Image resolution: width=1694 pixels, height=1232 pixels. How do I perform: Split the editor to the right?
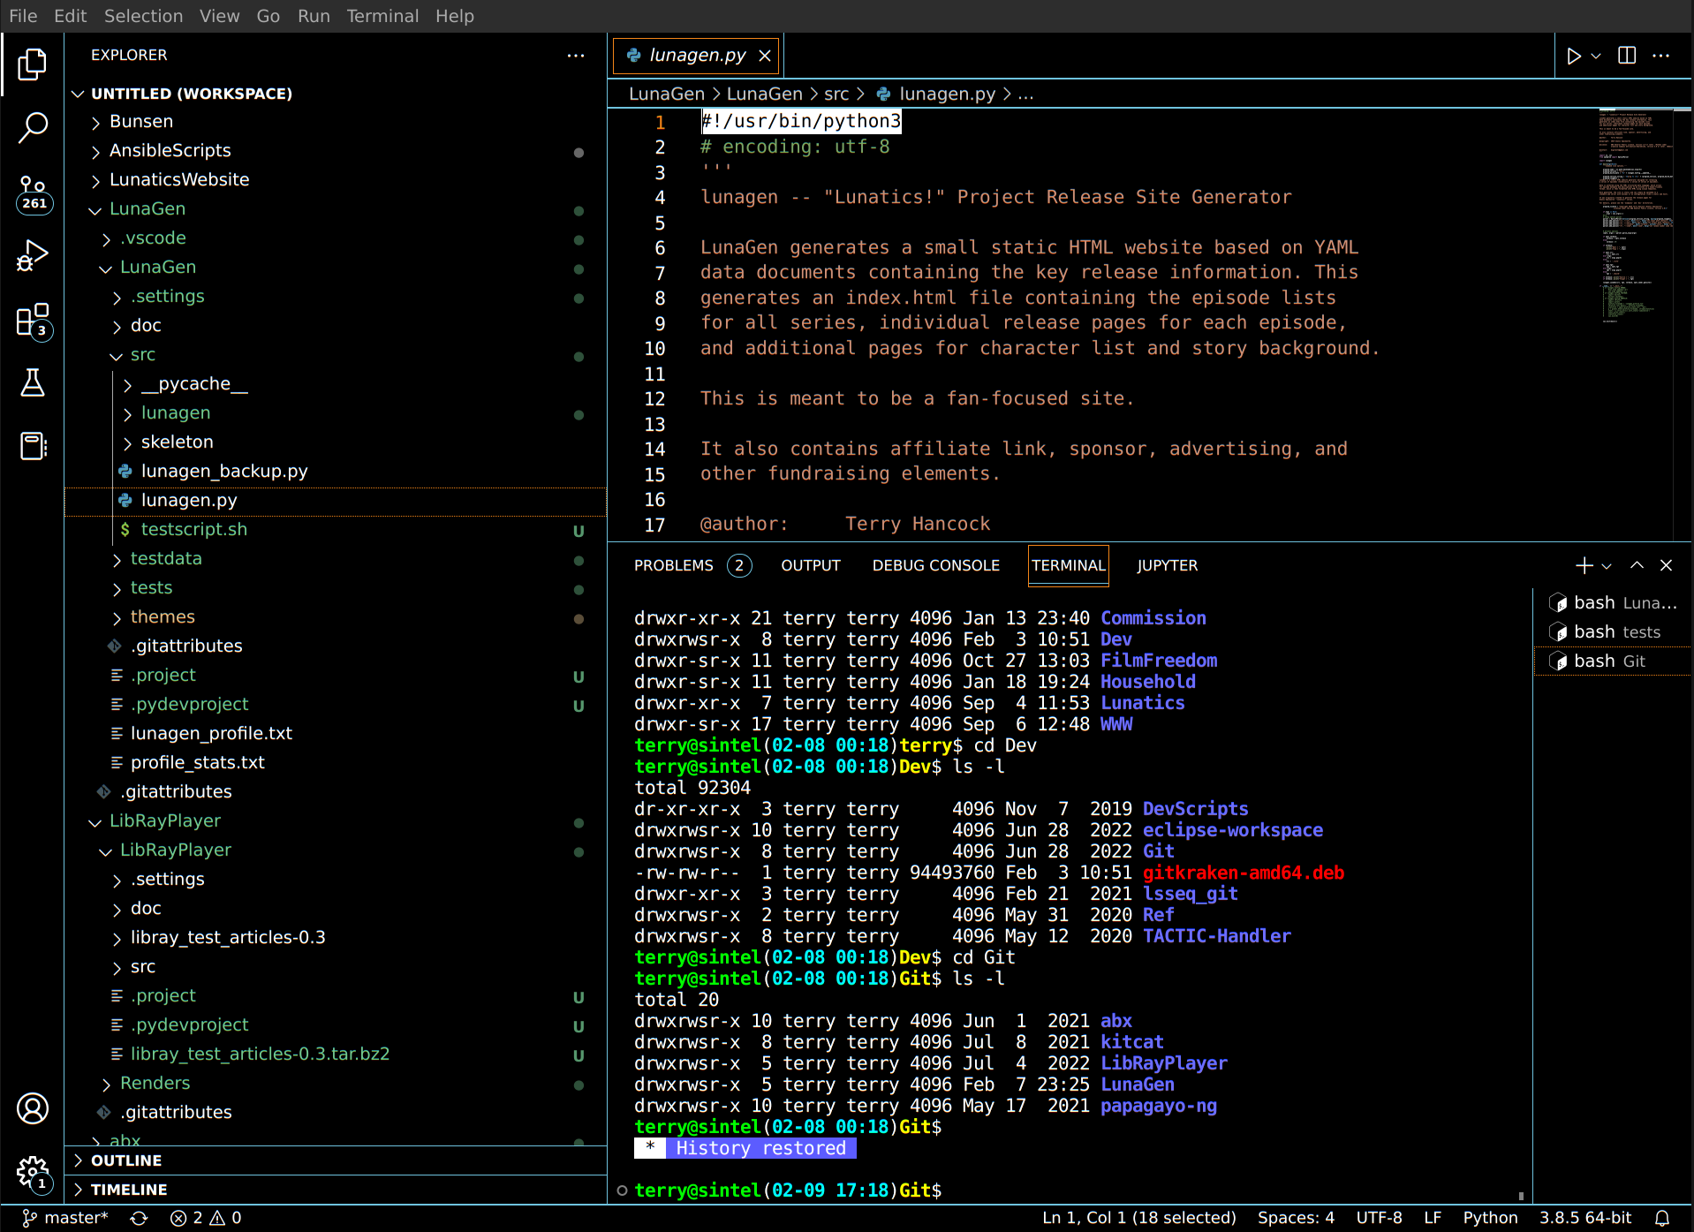click(1626, 56)
